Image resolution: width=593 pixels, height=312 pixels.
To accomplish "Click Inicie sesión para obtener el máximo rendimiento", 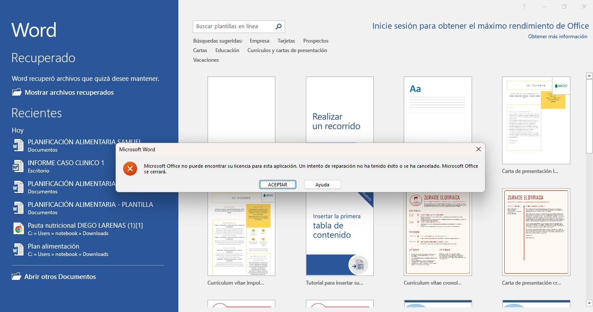I will 481,26.
